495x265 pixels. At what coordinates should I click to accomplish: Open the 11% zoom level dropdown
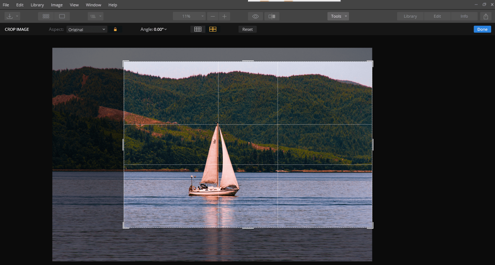[189, 16]
